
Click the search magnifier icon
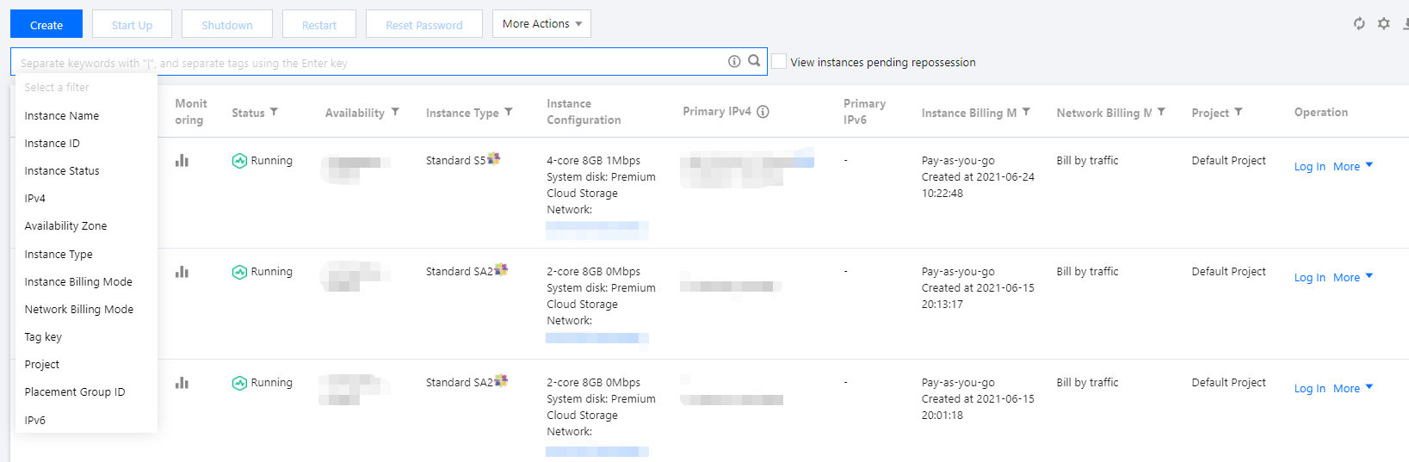click(x=754, y=61)
